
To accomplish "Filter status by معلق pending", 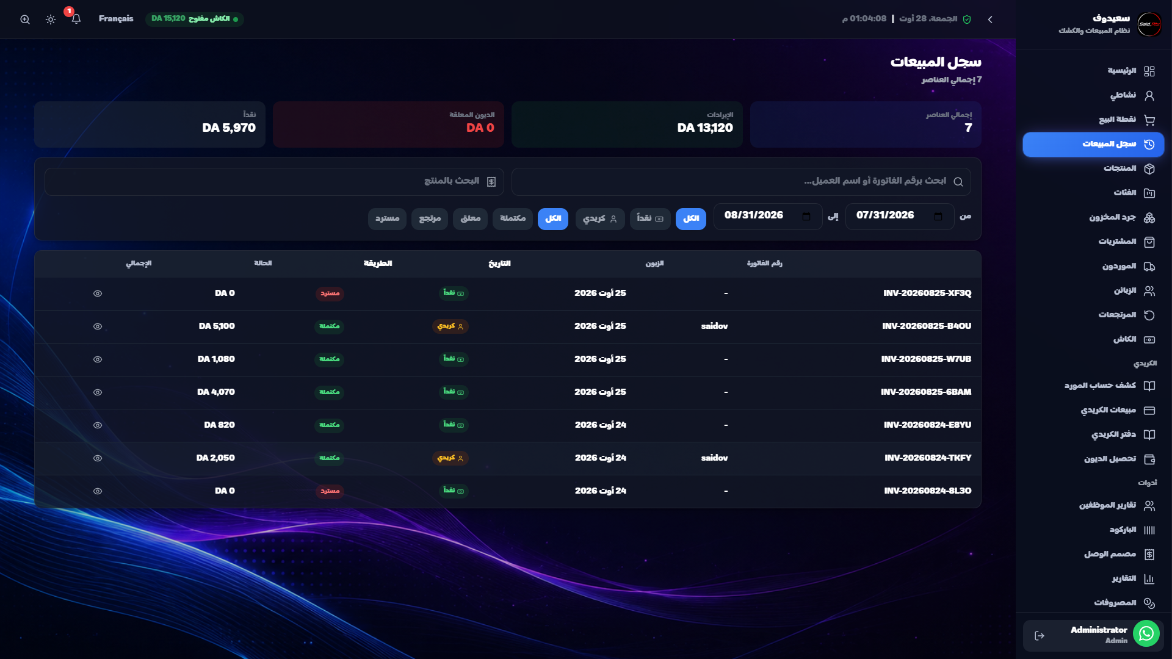I will click(x=470, y=219).
